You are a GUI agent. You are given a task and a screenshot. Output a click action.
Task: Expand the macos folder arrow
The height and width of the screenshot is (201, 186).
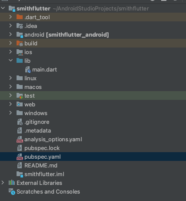10,87
